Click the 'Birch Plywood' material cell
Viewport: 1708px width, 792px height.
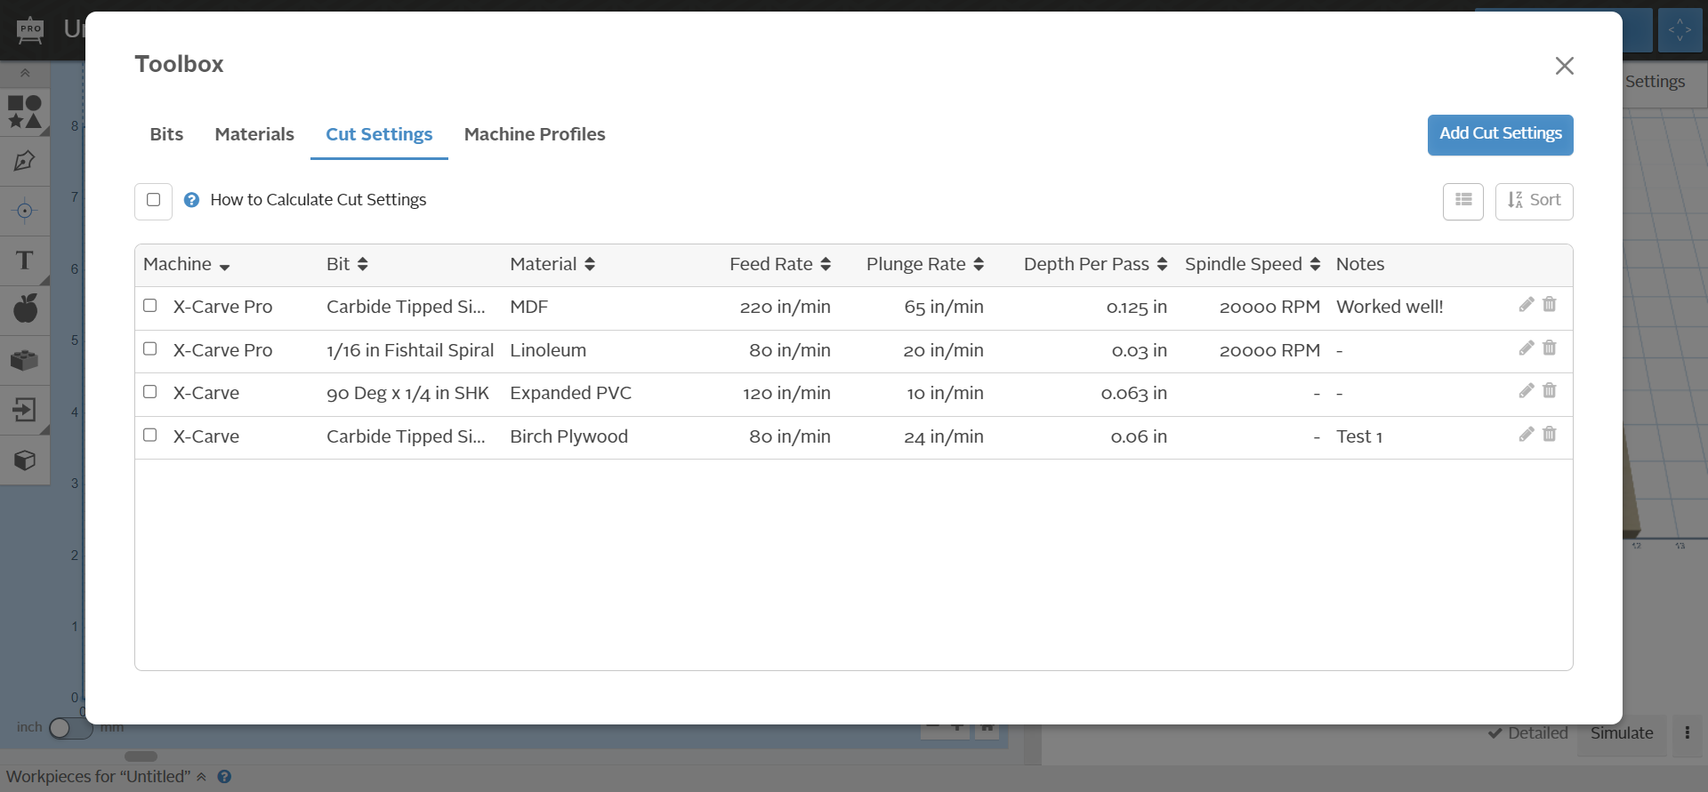568,436
